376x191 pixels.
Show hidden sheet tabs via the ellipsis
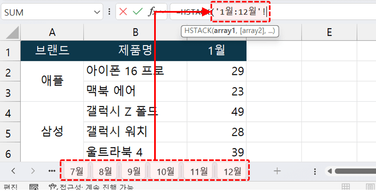52,171
